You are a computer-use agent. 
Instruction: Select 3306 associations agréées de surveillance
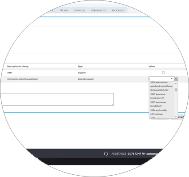coord(161,86)
